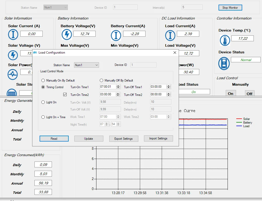Click the Battery Current ammeter icon
The image size is (262, 201).
coord(116,35)
